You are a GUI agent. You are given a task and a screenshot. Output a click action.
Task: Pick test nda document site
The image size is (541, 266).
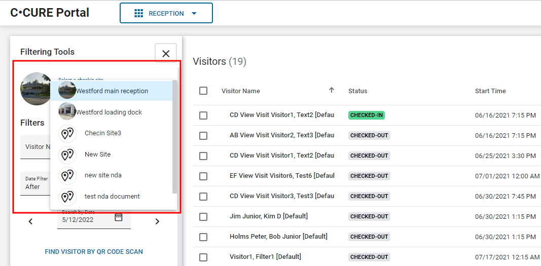pyautogui.click(x=112, y=197)
